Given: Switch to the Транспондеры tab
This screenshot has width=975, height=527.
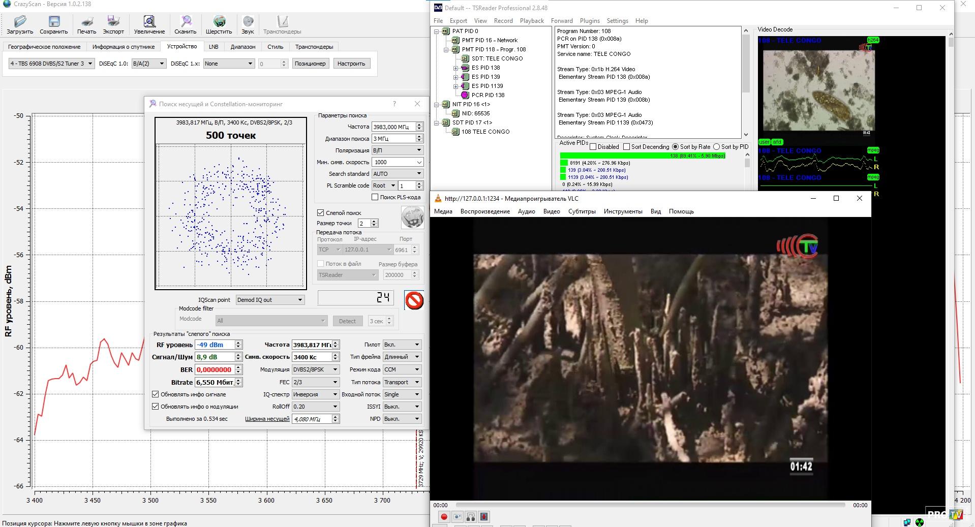Looking at the screenshot, I should 314,47.
